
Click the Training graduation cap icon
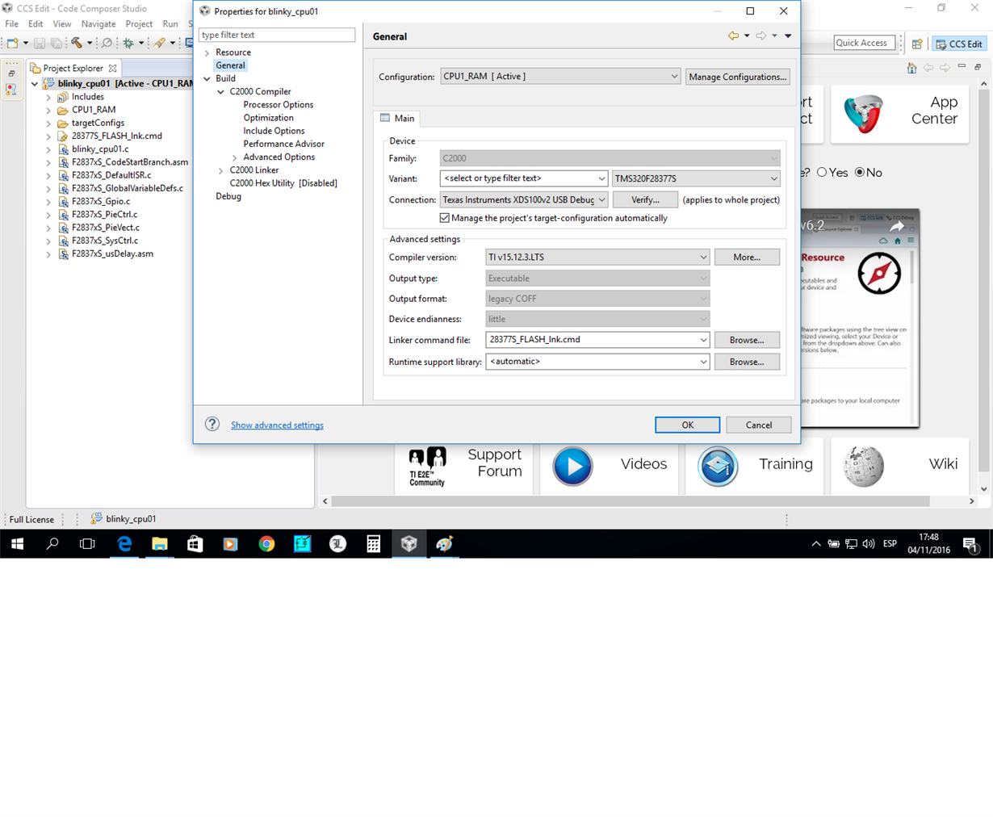[718, 466]
